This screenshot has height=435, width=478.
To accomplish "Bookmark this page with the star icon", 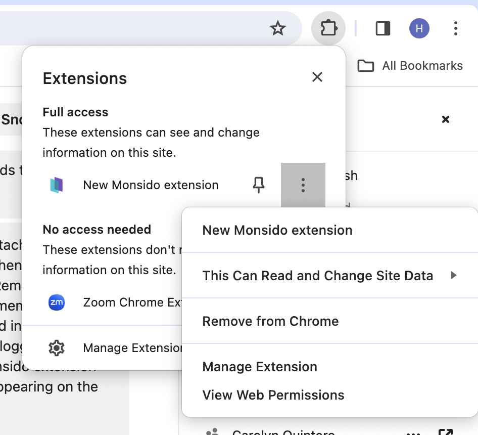I will [278, 28].
